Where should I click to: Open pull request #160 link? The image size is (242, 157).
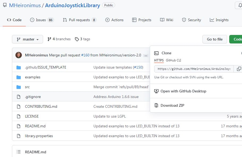click(85, 55)
